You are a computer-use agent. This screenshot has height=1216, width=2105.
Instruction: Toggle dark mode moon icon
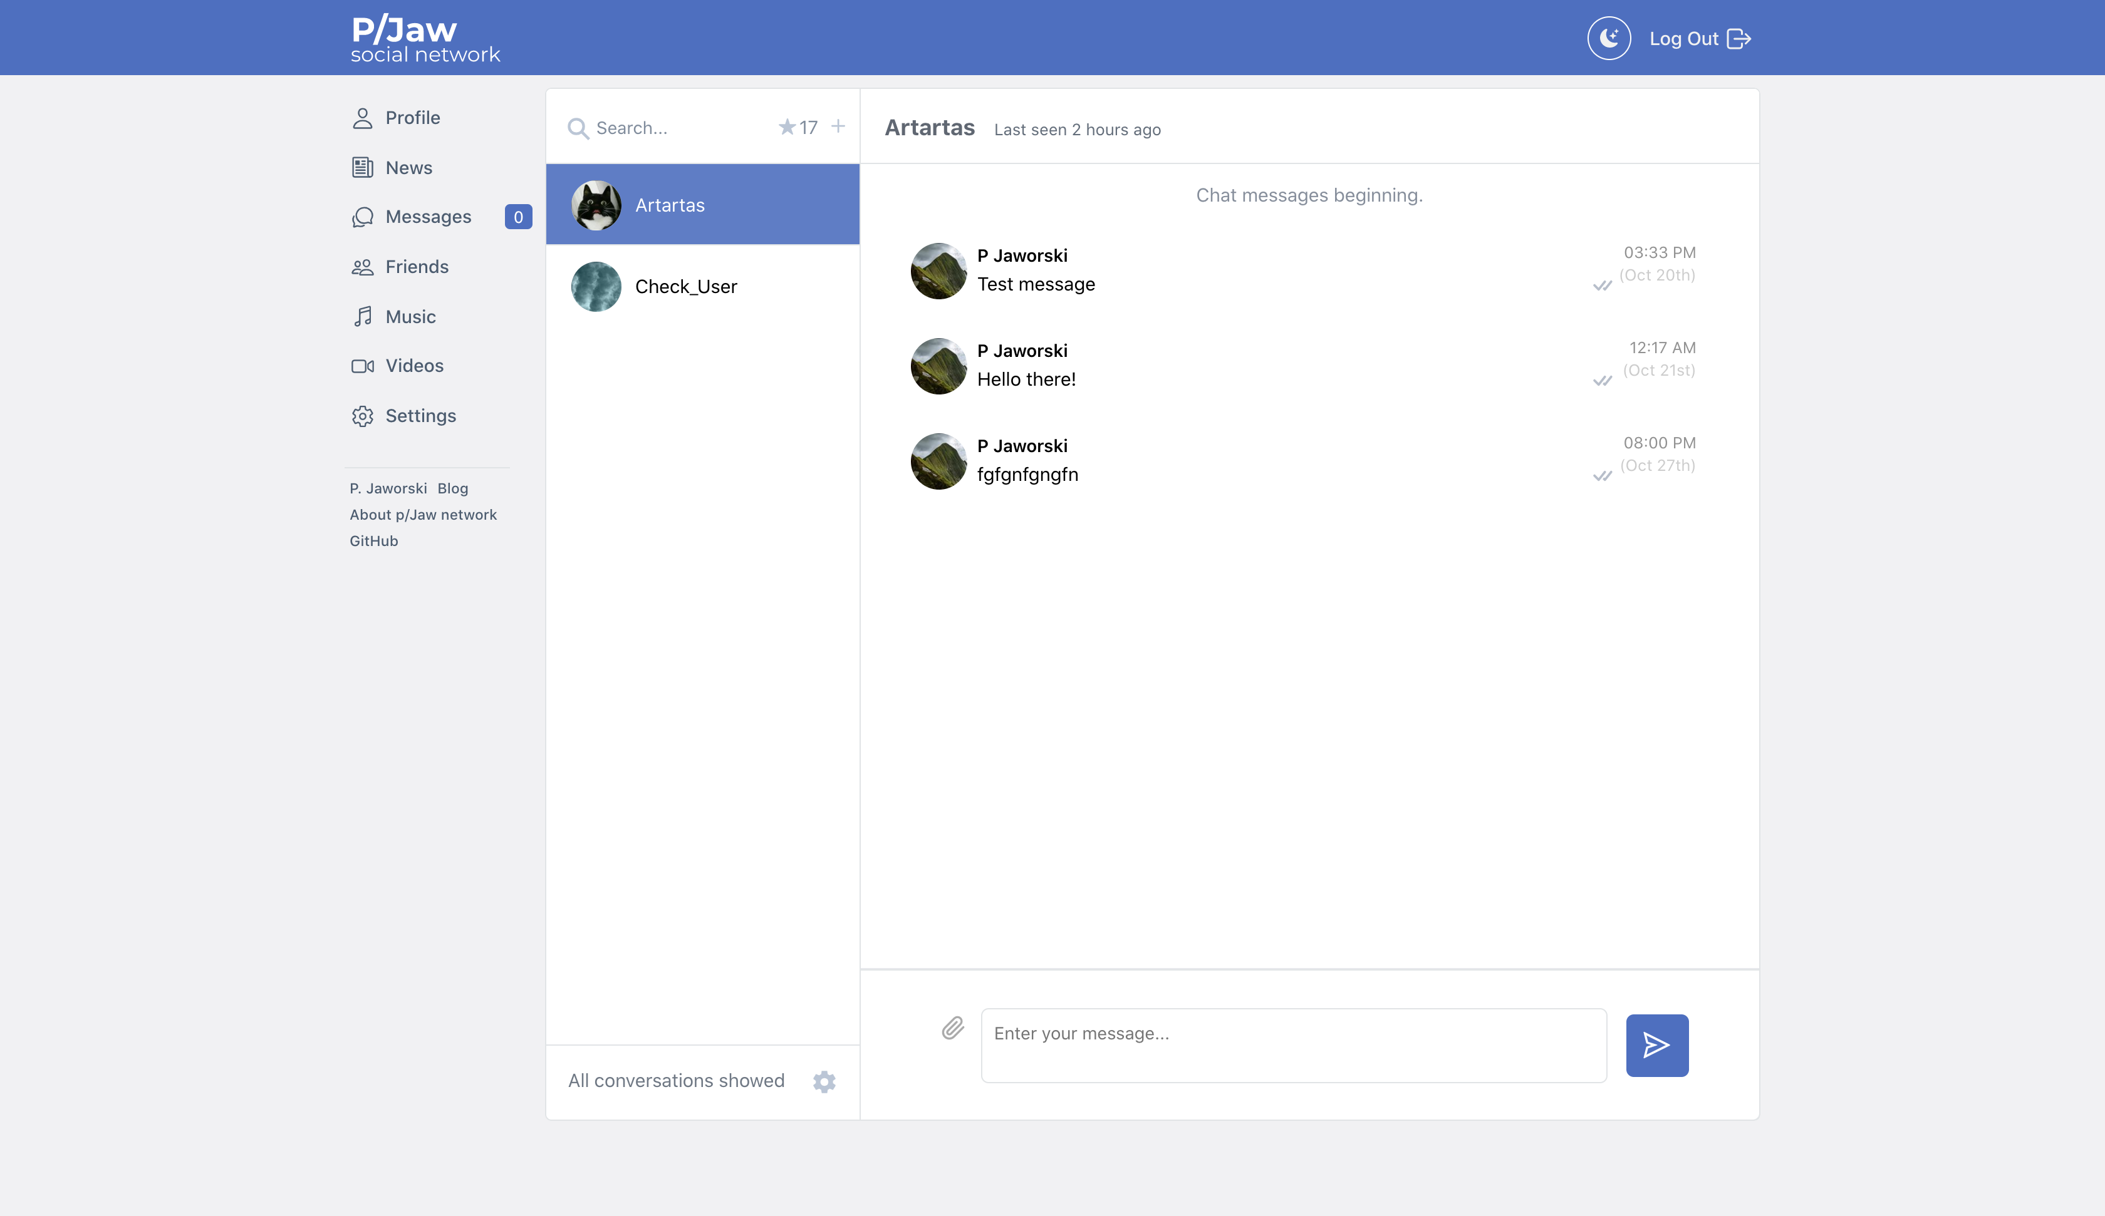1609,38
